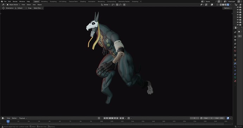Toggle use preview range clock icon
This screenshot has height=128, width=243.
click(x=201, y=118)
